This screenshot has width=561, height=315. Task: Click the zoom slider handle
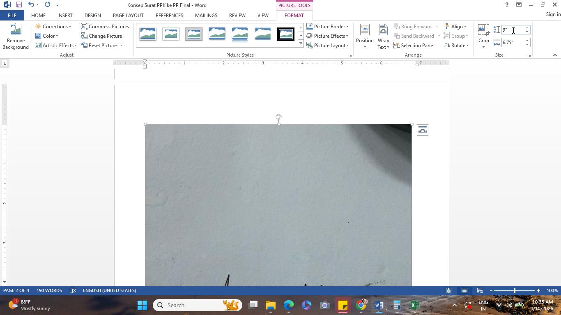point(515,291)
